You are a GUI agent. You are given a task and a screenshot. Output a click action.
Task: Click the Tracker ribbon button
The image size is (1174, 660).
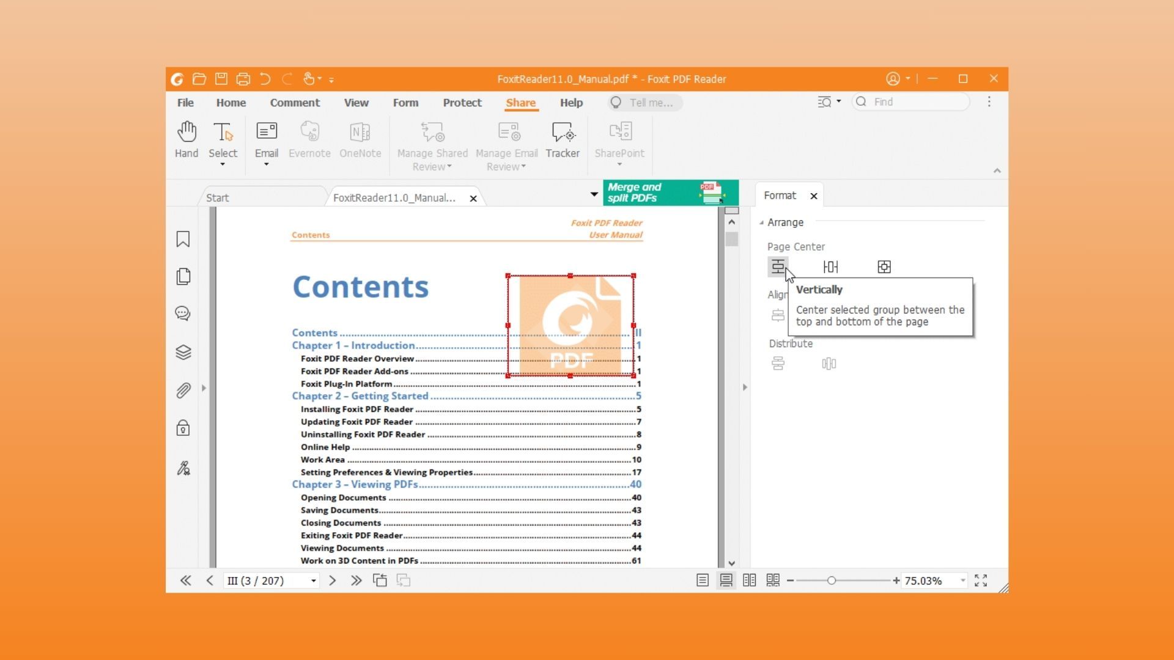click(x=562, y=141)
